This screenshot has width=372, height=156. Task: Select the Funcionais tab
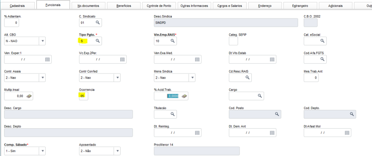[53, 5]
